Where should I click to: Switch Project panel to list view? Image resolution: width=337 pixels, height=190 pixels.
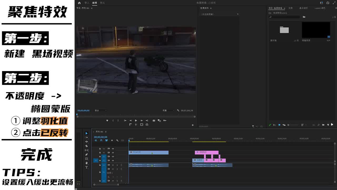pyautogui.click(x=275, y=125)
